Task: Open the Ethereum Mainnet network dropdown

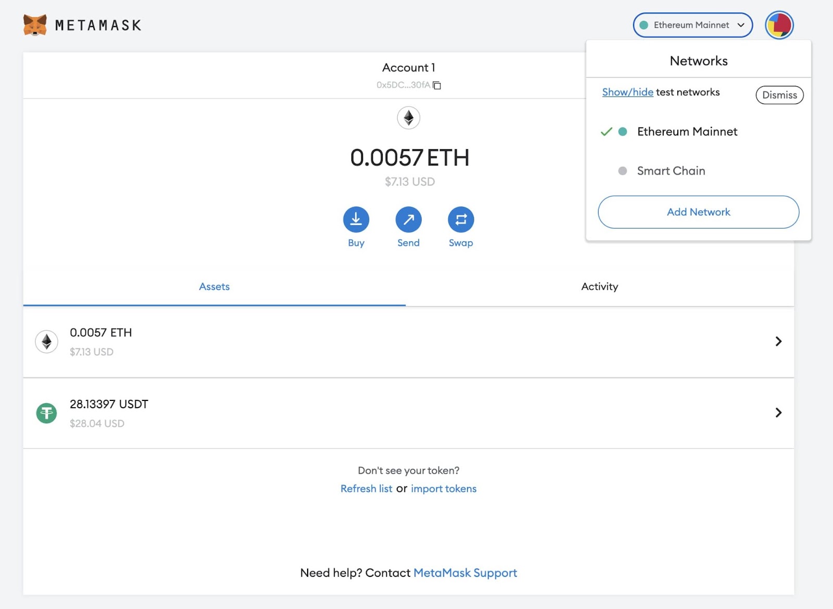Action: [692, 25]
